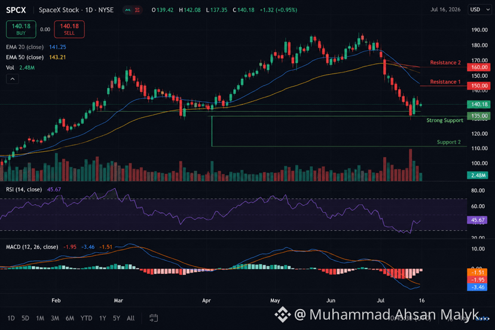
Task: Select the 5Y time range
Action: [117, 318]
